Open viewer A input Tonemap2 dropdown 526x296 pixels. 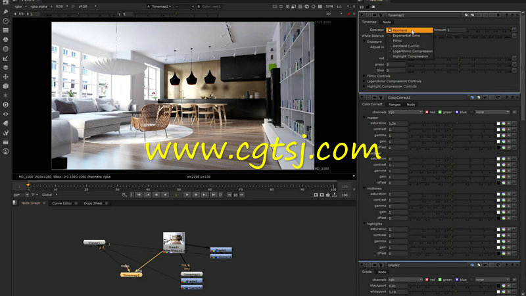162,7
